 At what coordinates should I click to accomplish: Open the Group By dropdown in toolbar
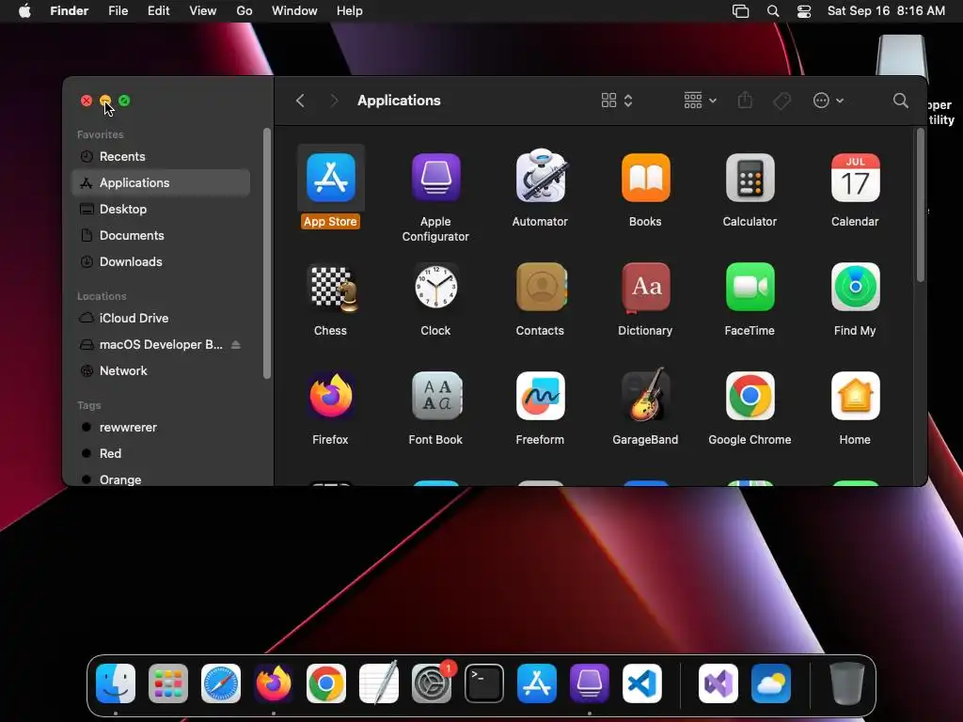700,101
